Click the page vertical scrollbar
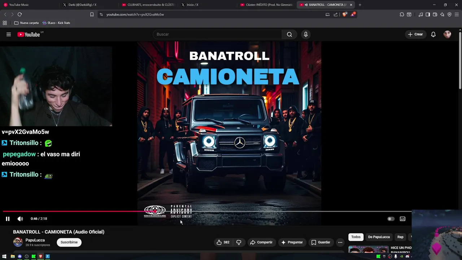The width and height of the screenshot is (462, 260). (x=460, y=60)
